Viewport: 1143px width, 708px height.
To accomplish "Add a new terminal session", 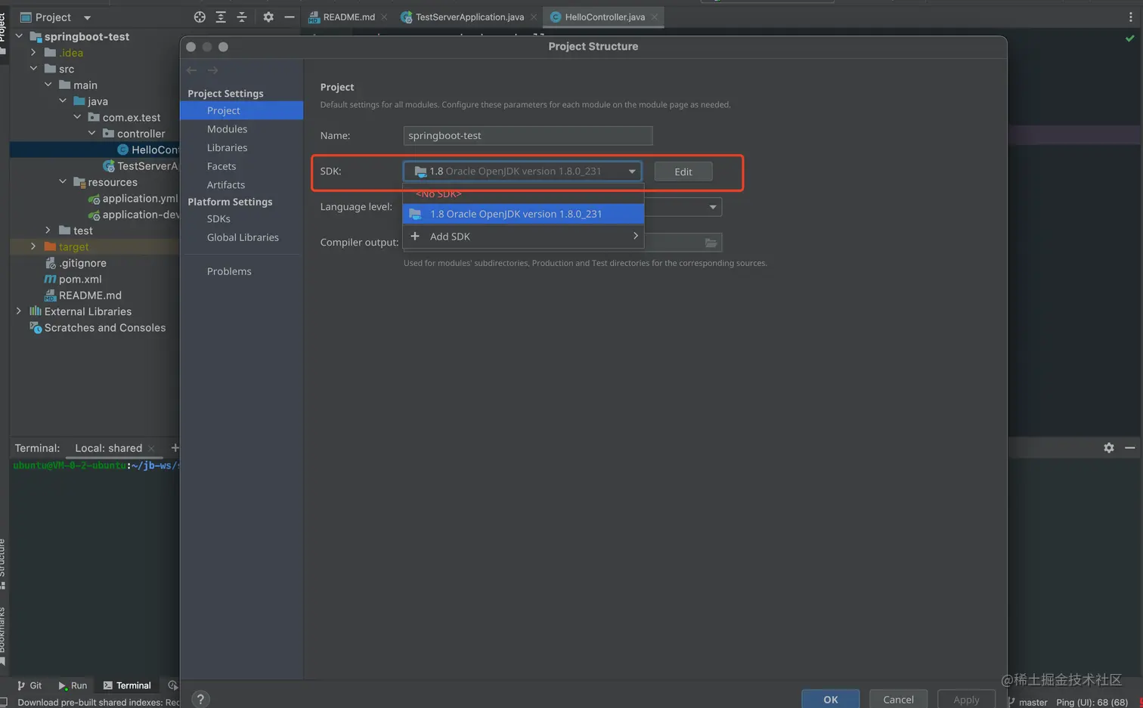I will click(x=175, y=448).
